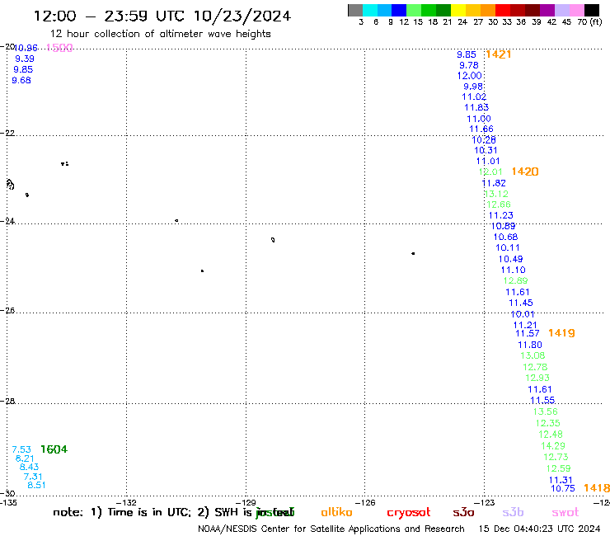Image resolution: width=610 pixels, height=536 pixels.
Task: Click the -28 latitude axis label
Action: [7, 401]
